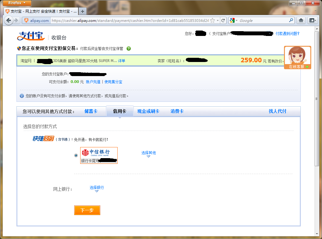Click the page vertical scrollbar thumb
The width and height of the screenshot is (322, 239).
point(316,99)
